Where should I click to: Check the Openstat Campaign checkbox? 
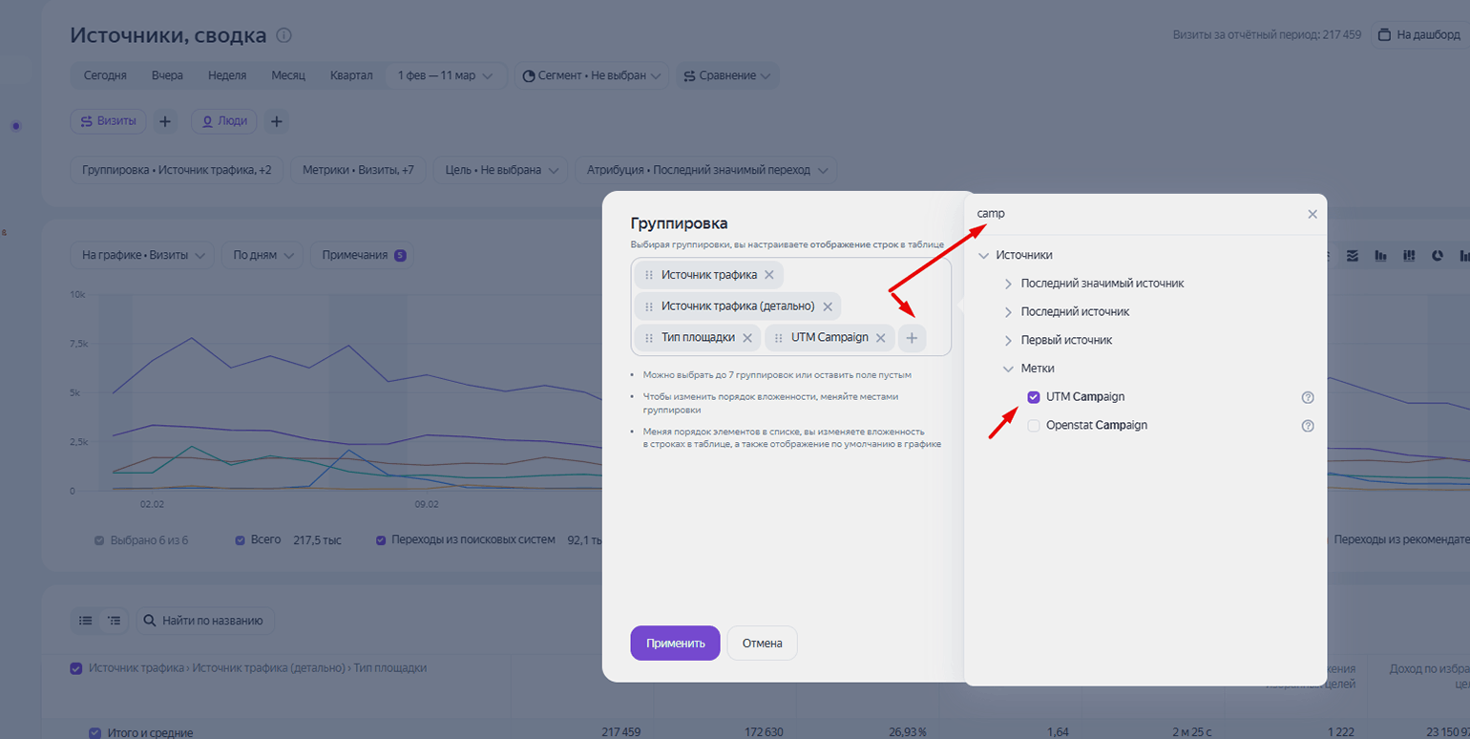1033,426
